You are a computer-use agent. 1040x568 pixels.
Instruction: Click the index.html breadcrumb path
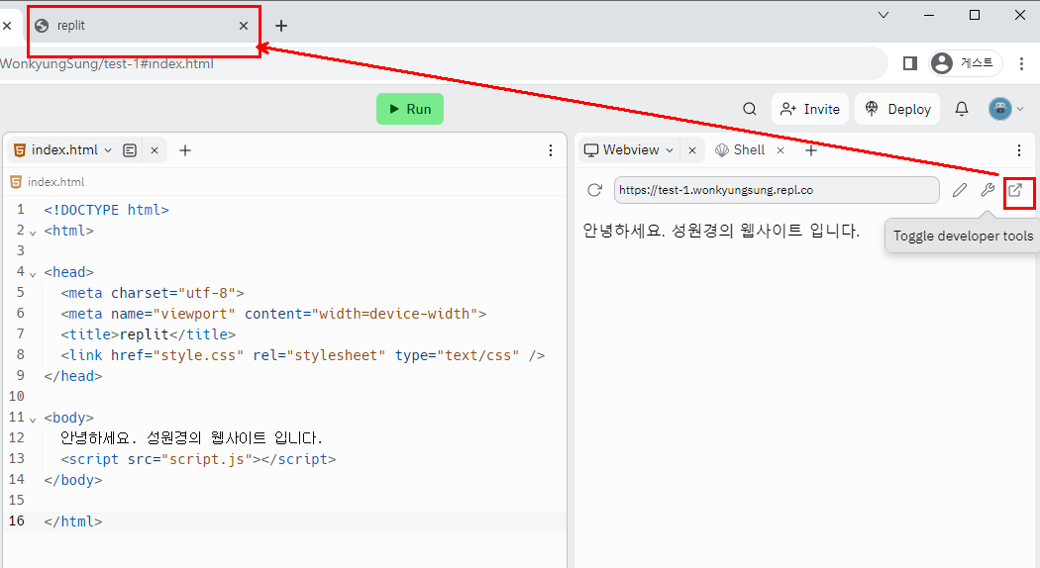point(55,182)
